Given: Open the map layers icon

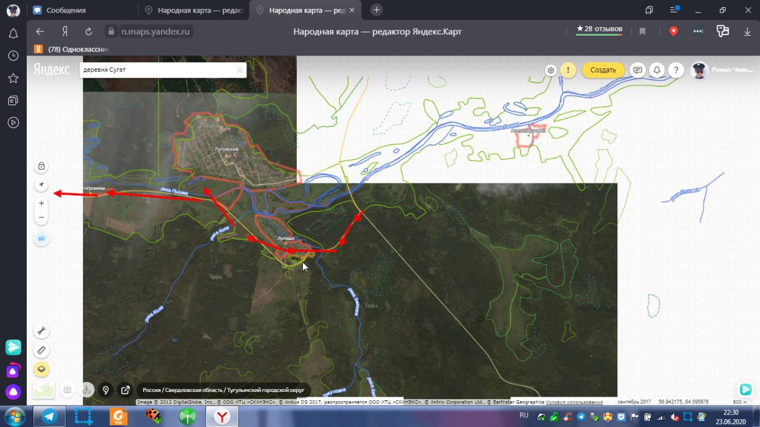Looking at the screenshot, I should 42,369.
